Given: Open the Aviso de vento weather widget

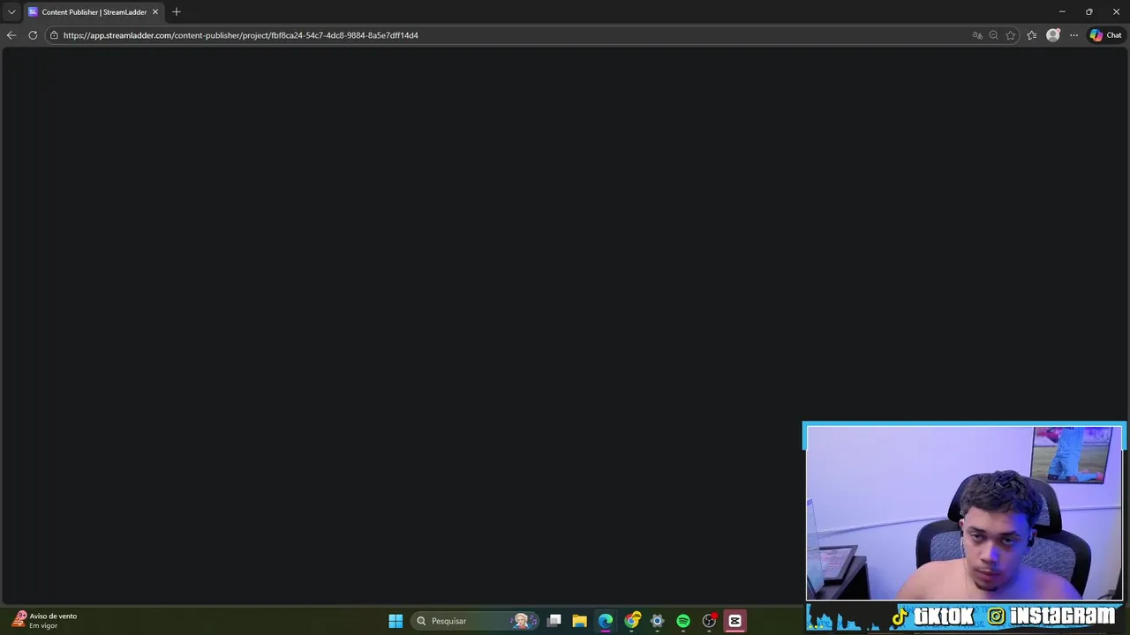Looking at the screenshot, I should tap(46, 620).
